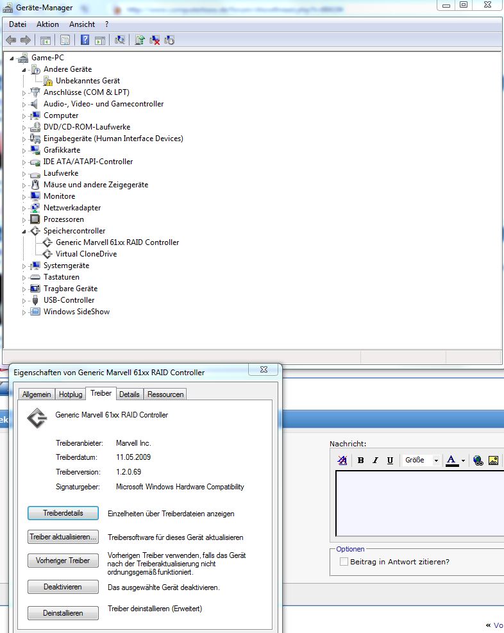This screenshot has width=504, height=633.
Task: Click the Deaktivieren button
Action: [x=63, y=587]
